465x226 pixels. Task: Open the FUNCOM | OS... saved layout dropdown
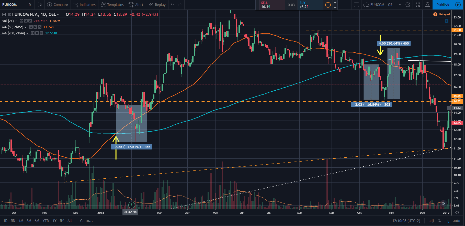(382, 5)
